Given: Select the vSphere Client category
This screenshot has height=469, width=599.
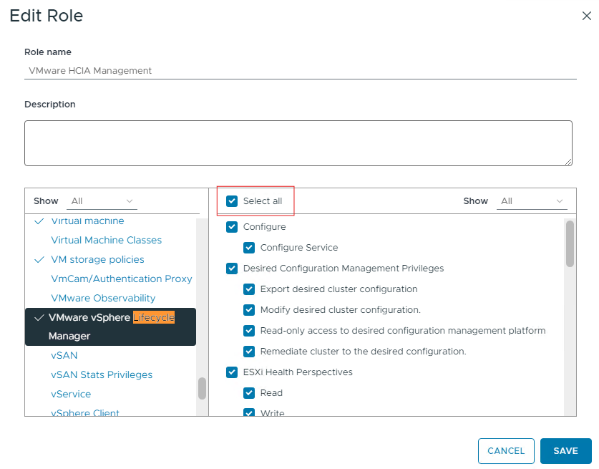Looking at the screenshot, I should pos(85,413).
